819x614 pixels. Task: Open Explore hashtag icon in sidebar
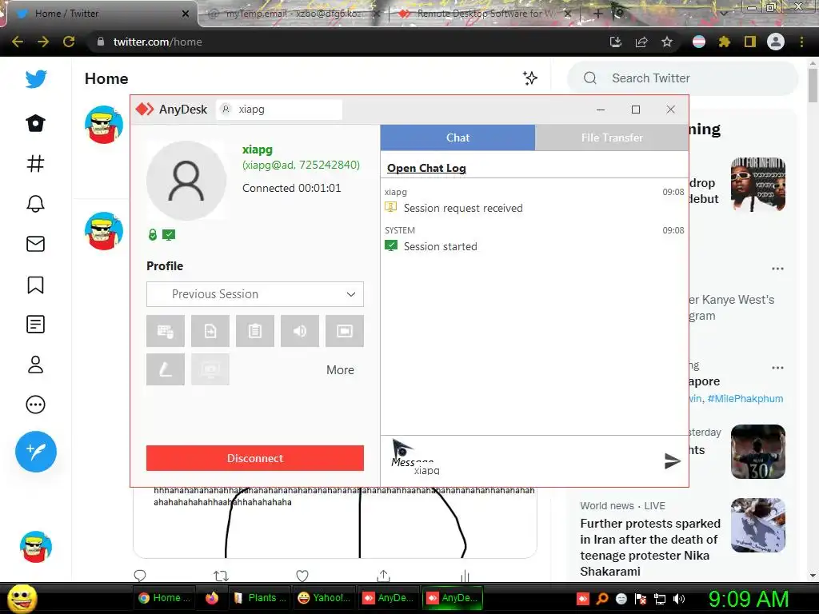click(35, 163)
